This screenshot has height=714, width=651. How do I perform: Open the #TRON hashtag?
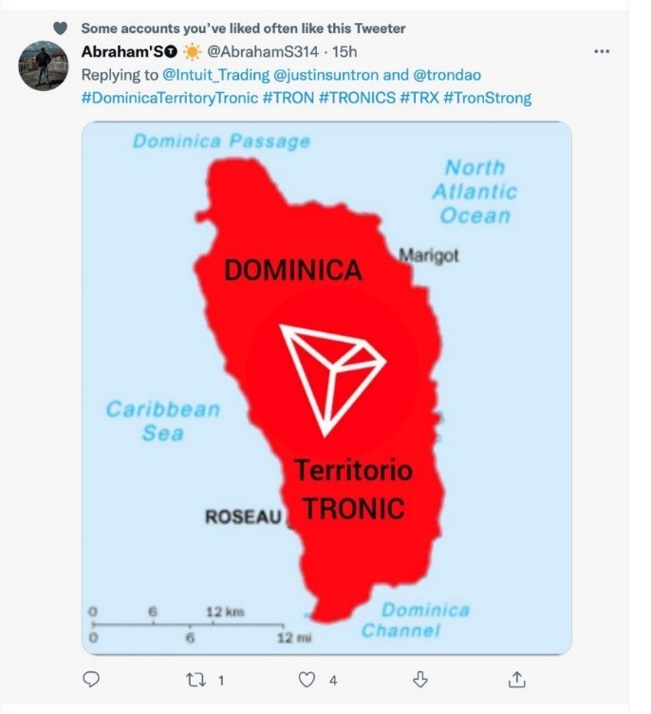pos(289,97)
